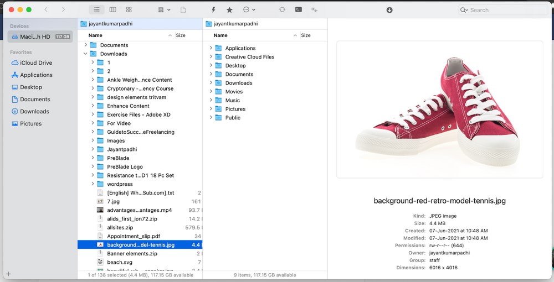Click the plus button at sidebar bottom
Screen dimensions: 554x282
[x=8, y=274]
